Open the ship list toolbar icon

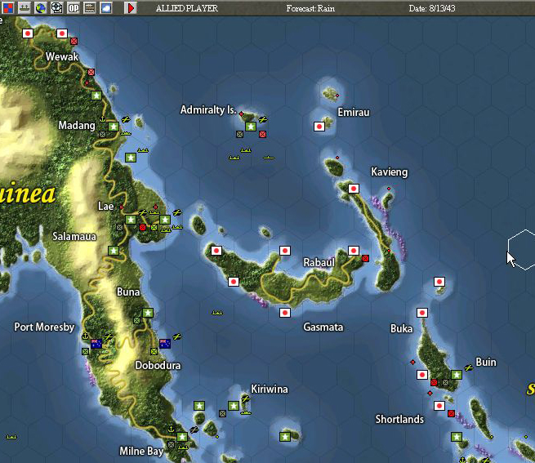tap(25, 7)
